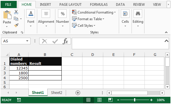This screenshot has width=171, height=104.
Task: Select the Sheet2 tab
Action: tap(57, 93)
